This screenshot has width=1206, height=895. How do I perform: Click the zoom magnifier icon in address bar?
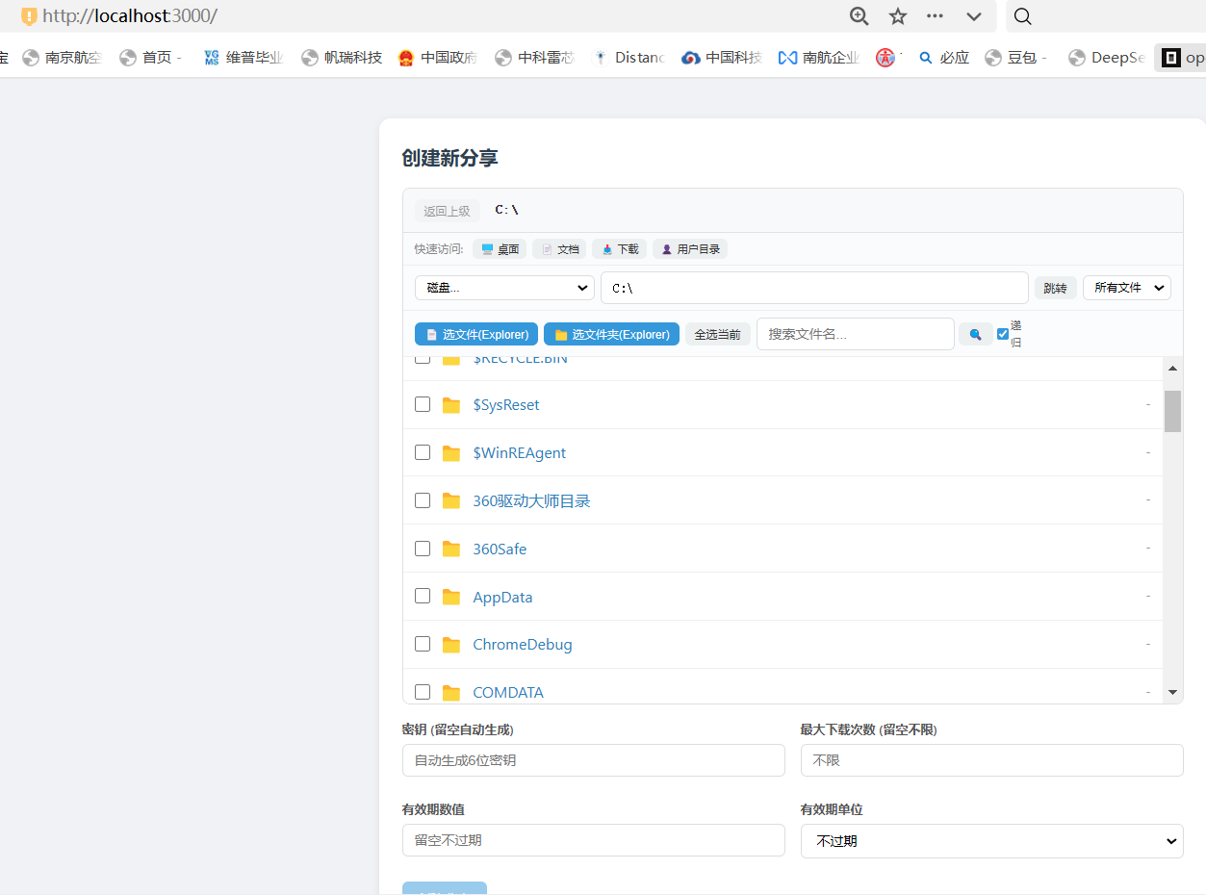click(x=859, y=16)
